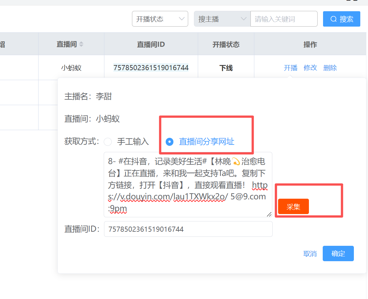Confirm the dialog with 确定
This screenshot has width=368, height=299.
[338, 254]
